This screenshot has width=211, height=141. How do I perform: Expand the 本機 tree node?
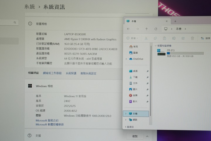(126, 114)
